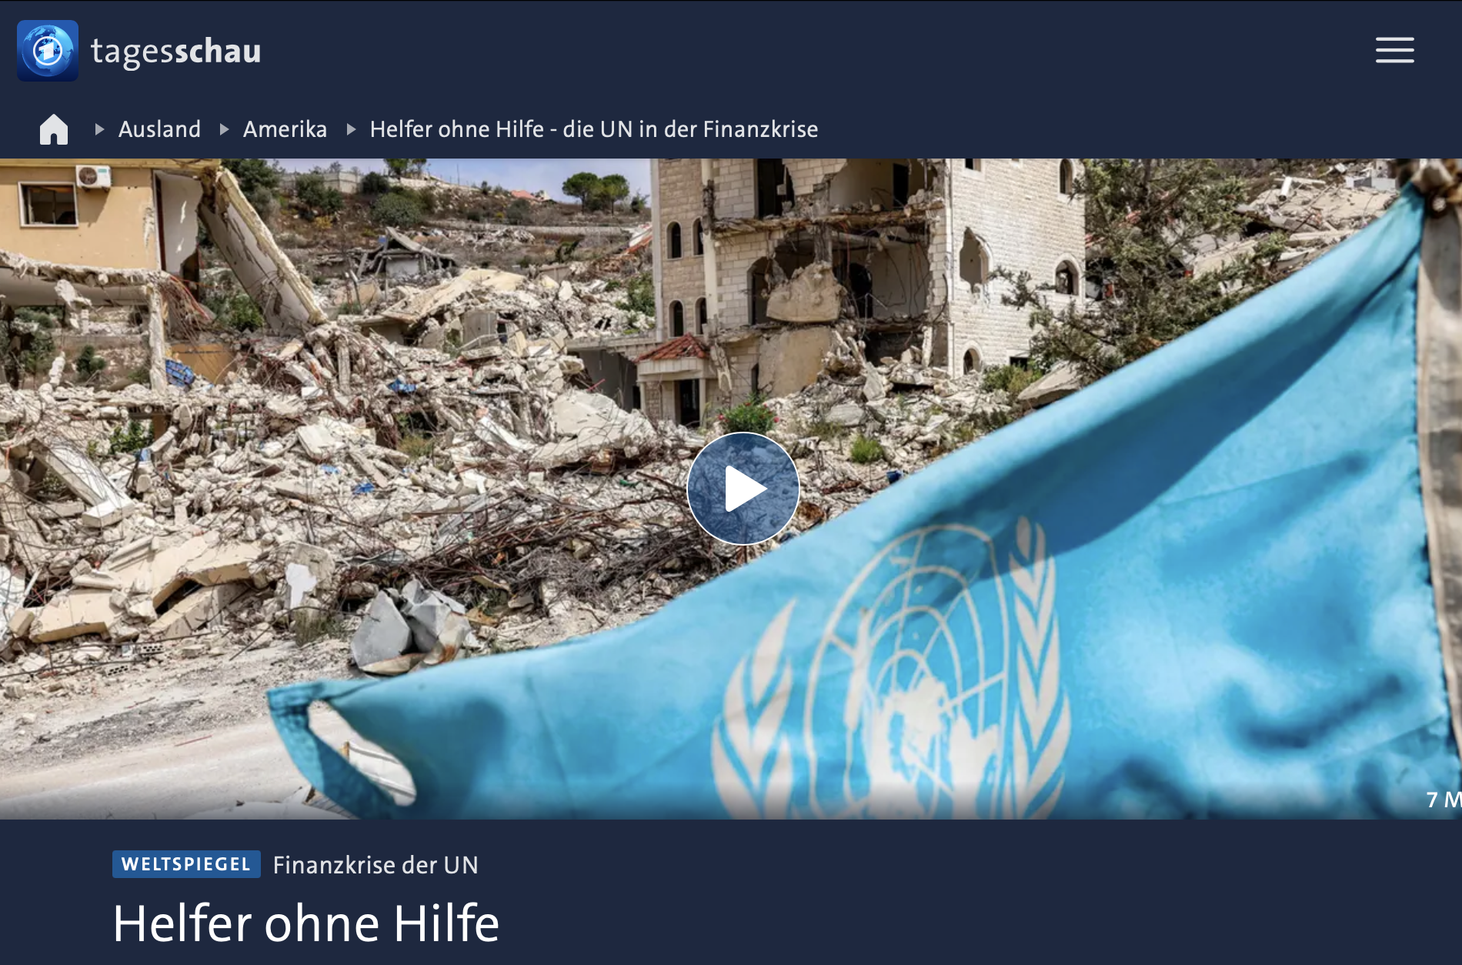Click the rubble pile in the video preview
Screen dimensions: 1462x965
point(308,477)
